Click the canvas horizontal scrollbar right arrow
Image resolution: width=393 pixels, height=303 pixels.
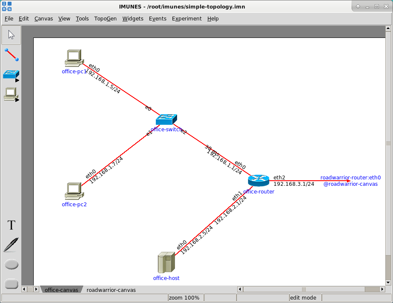click(x=382, y=289)
